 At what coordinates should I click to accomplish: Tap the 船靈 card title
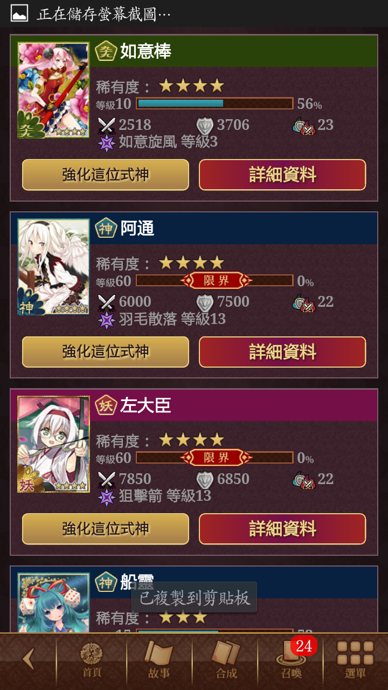[137, 582]
